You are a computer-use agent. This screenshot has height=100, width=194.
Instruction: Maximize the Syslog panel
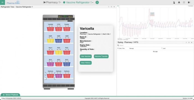(x=189, y=43)
